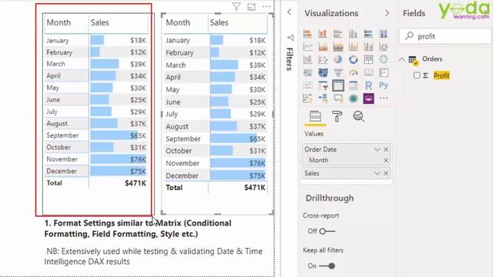
Task: Toggle the Cross-report switch
Action: pyautogui.click(x=327, y=232)
